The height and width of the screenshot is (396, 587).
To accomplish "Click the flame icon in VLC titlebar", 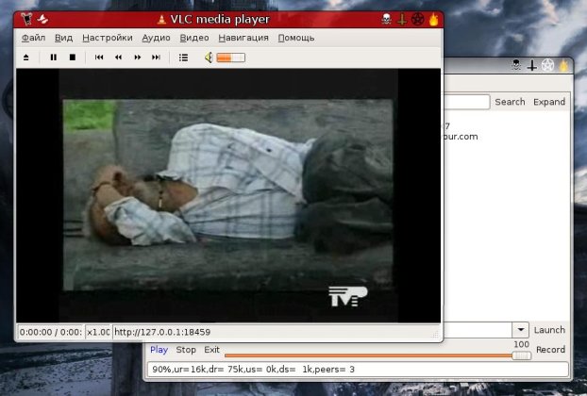I will (433, 19).
